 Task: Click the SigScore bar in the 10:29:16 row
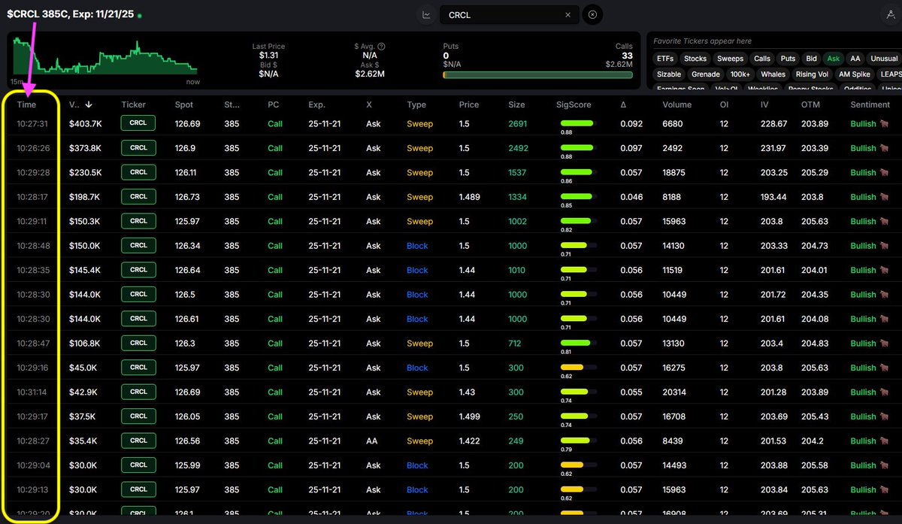pos(577,368)
